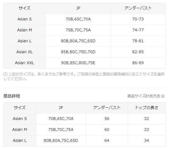Click the 70-73 underbust range cell
The width and height of the screenshot is (169, 148).
(x=138, y=19)
